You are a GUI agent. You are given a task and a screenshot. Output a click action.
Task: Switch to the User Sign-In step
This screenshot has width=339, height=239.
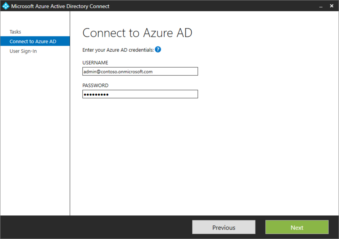23,51
